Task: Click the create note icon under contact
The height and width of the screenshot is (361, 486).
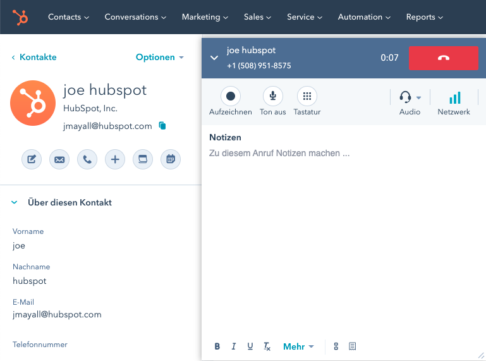Action: tap(32, 159)
